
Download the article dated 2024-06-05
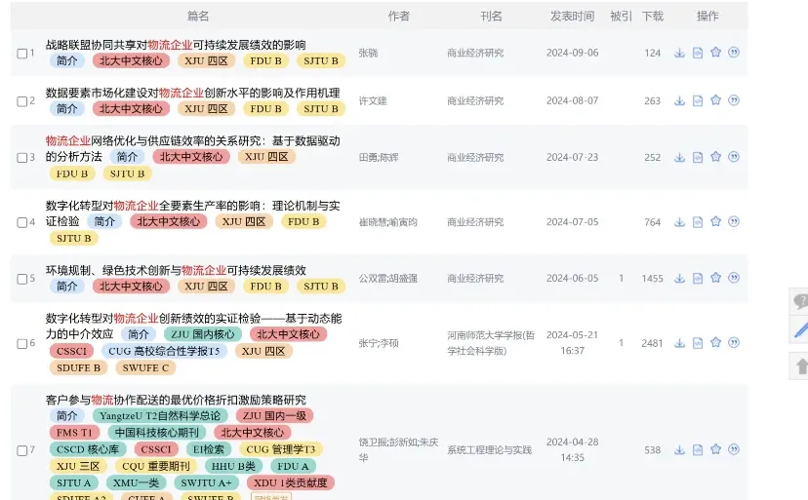[x=680, y=278]
